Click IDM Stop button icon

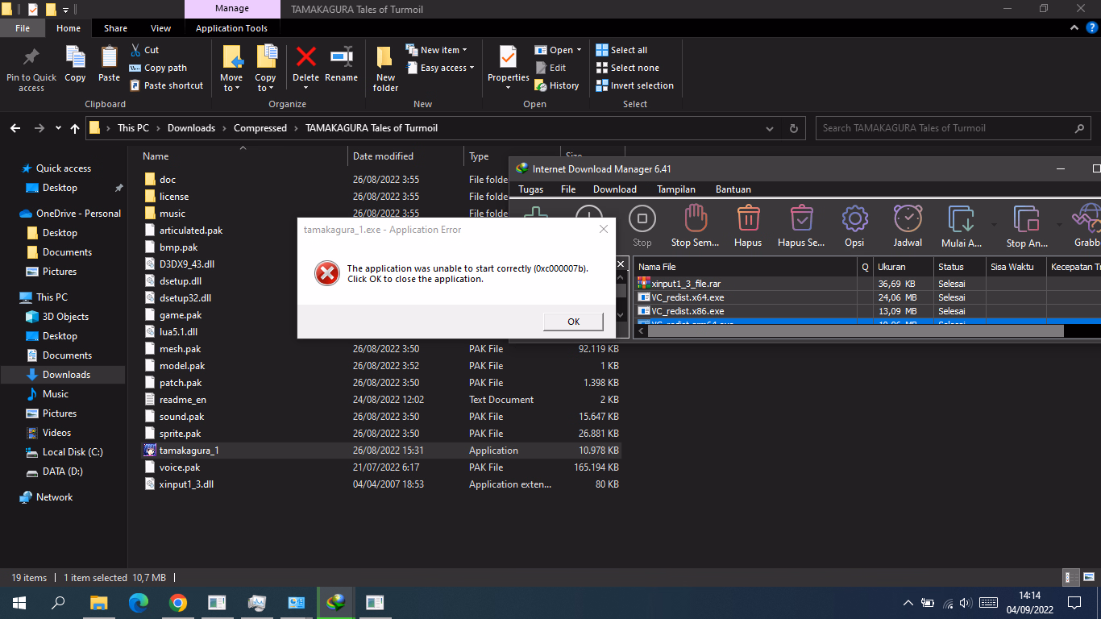(x=642, y=218)
